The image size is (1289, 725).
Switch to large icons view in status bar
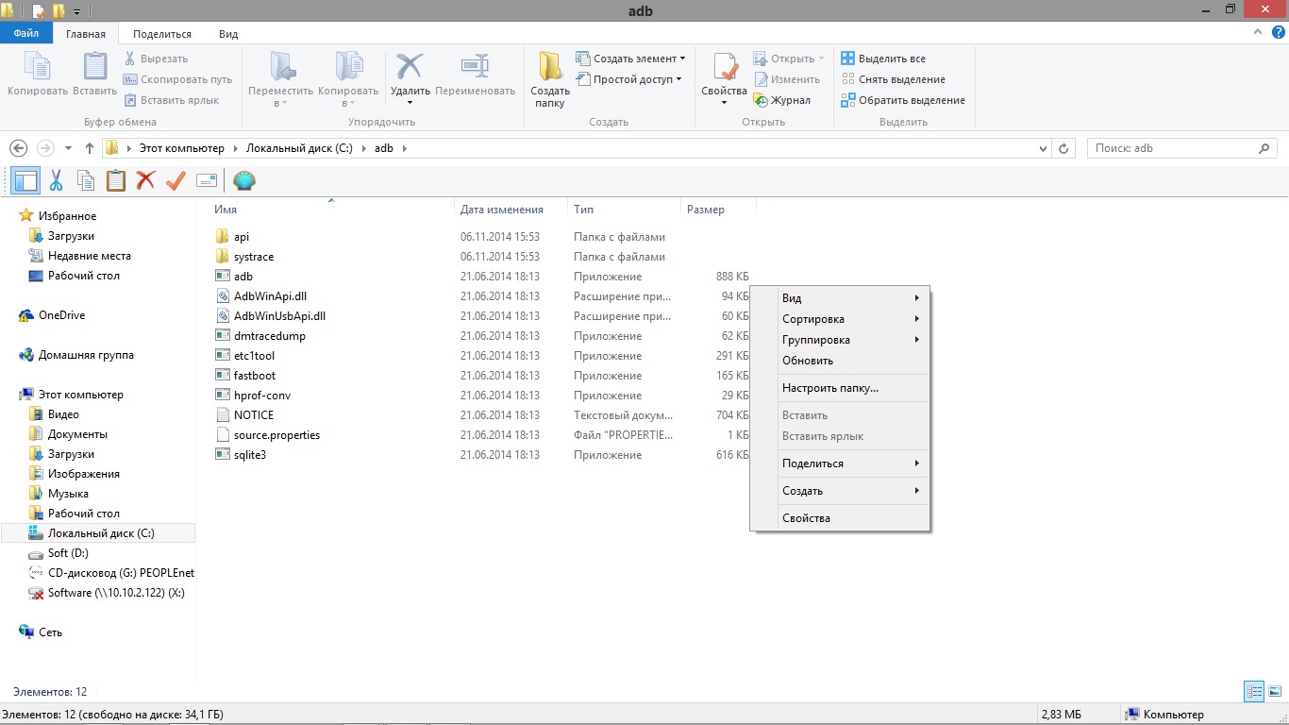[1273, 692]
